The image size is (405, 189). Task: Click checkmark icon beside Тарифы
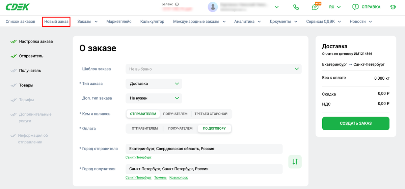point(13,100)
